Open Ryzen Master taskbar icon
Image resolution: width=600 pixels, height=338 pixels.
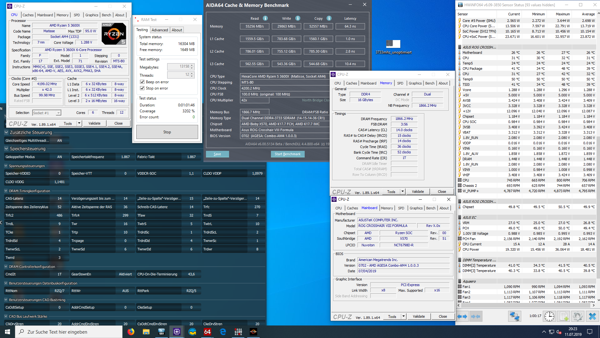click(x=253, y=332)
